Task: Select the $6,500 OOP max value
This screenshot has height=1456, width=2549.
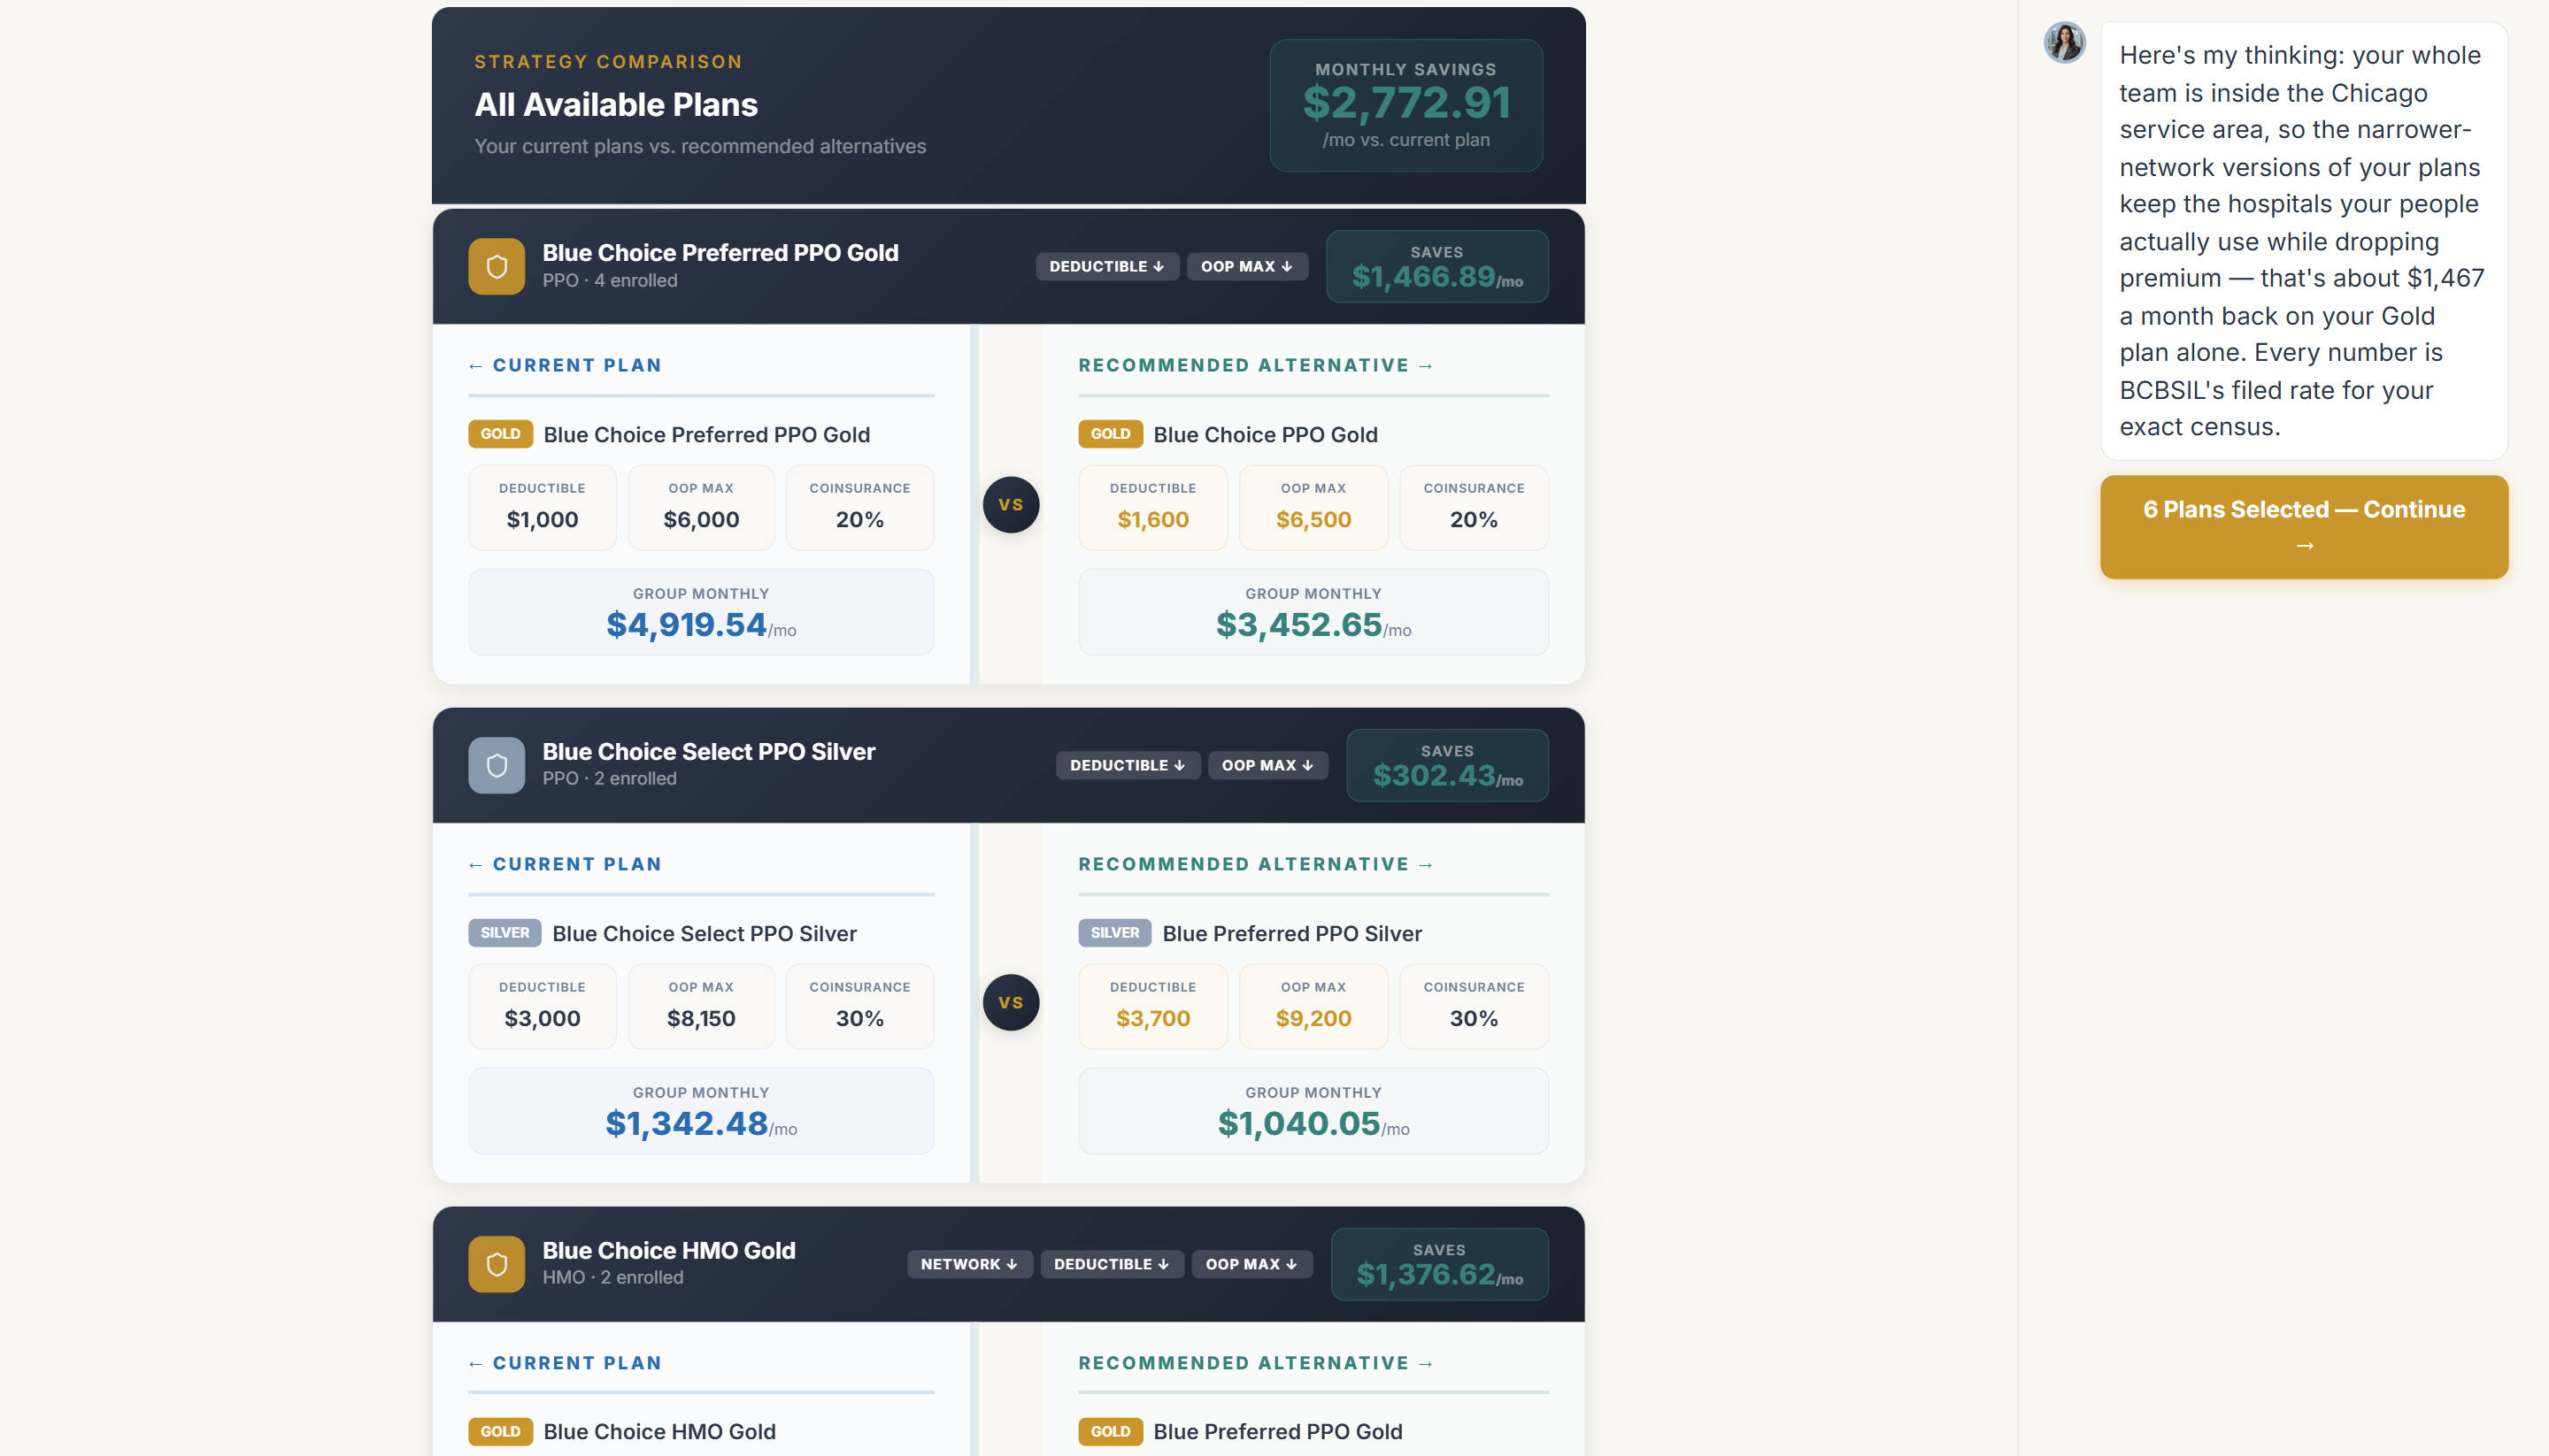Action: [1313, 520]
